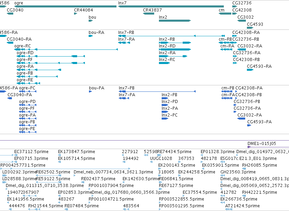Click the RE74434.5prime feature label
289x211 pixels.
tap(174, 152)
